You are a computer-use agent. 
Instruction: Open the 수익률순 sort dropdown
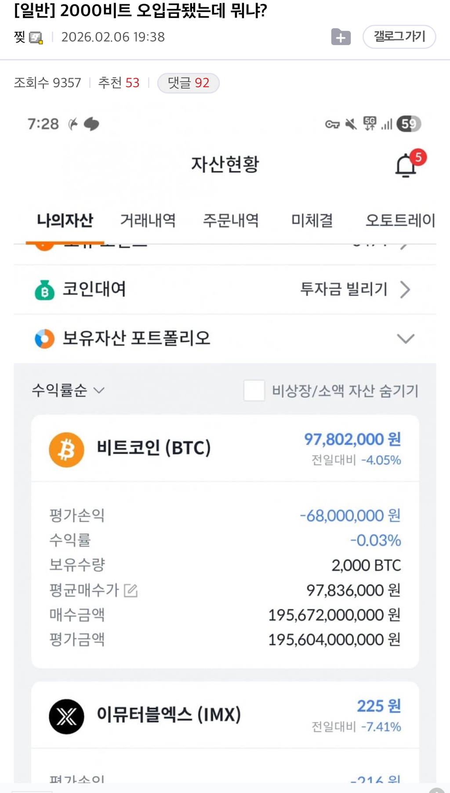(68, 390)
